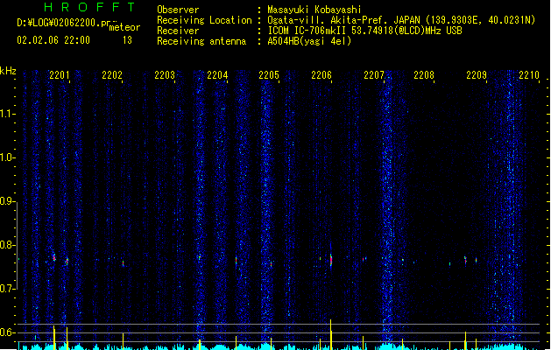
Task: Click the HROFFT title text
Action: (90, 7)
